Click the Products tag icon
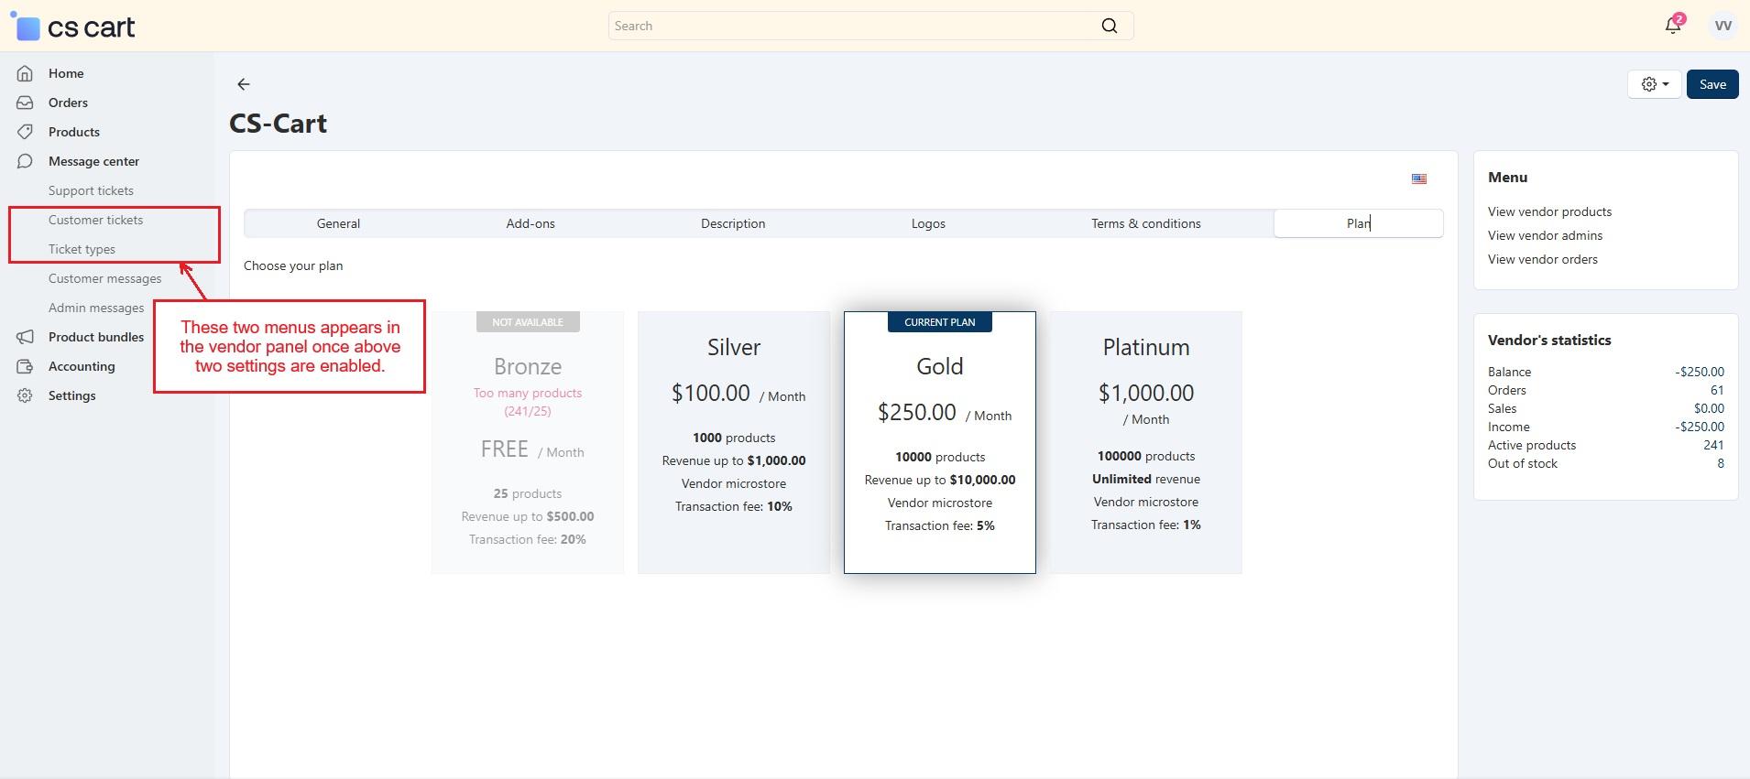Screen dimensions: 1750x779 [x=25, y=132]
